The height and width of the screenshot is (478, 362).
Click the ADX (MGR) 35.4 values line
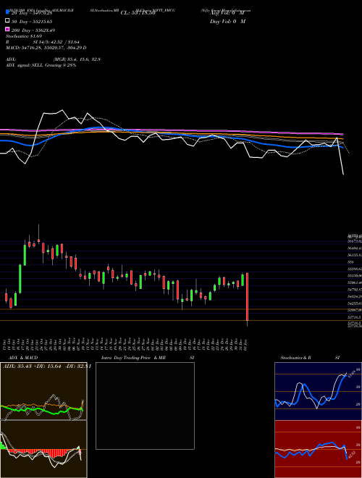(x=53, y=59)
